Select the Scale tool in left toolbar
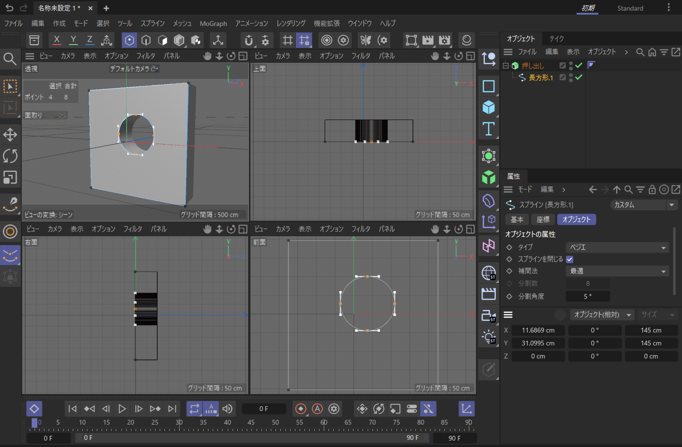The height and width of the screenshot is (447, 682). (x=10, y=178)
